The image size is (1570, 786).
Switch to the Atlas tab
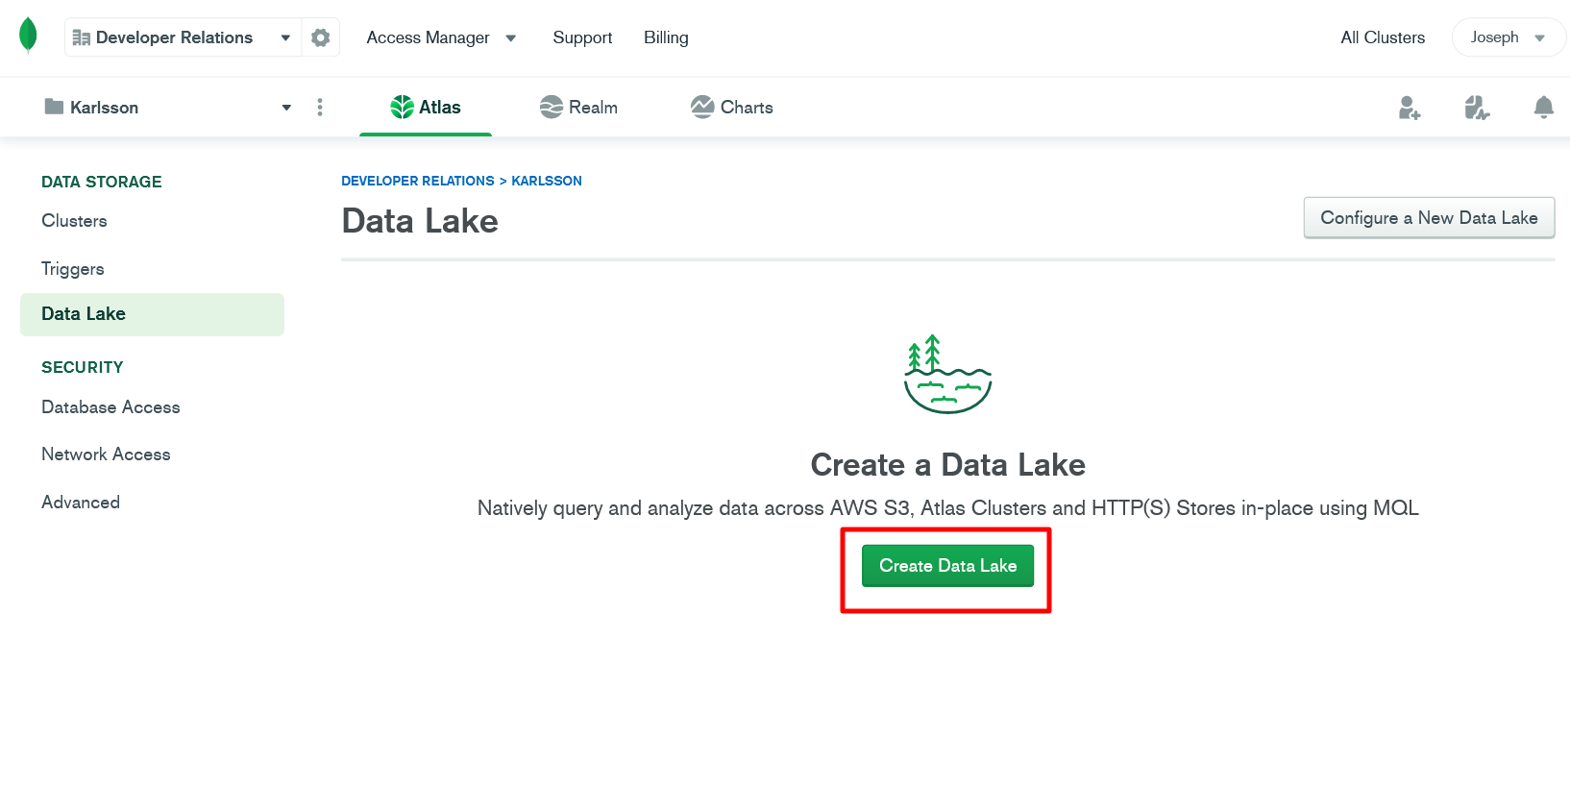426,108
